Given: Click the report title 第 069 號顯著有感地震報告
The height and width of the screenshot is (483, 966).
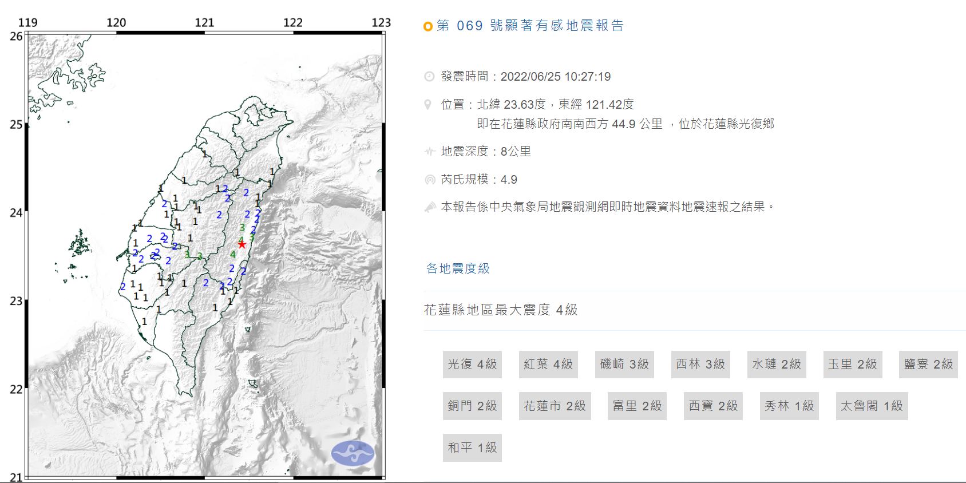Looking at the screenshot, I should coord(530,26).
